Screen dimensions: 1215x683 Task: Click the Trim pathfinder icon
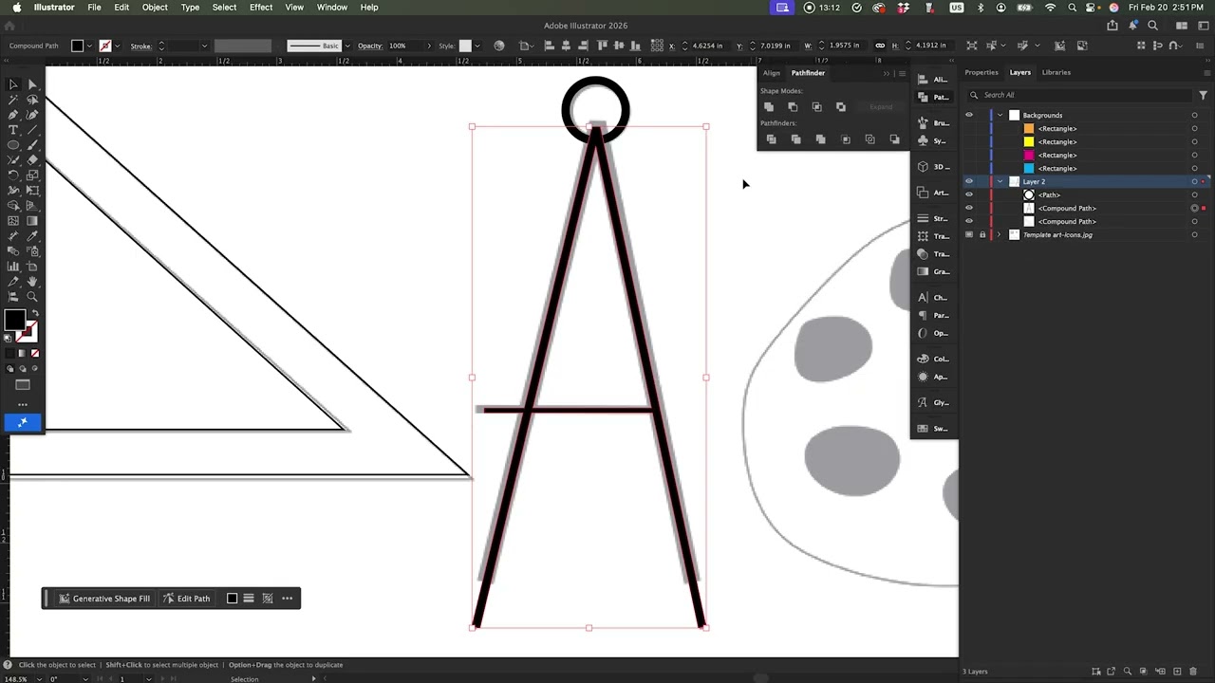tap(795, 139)
